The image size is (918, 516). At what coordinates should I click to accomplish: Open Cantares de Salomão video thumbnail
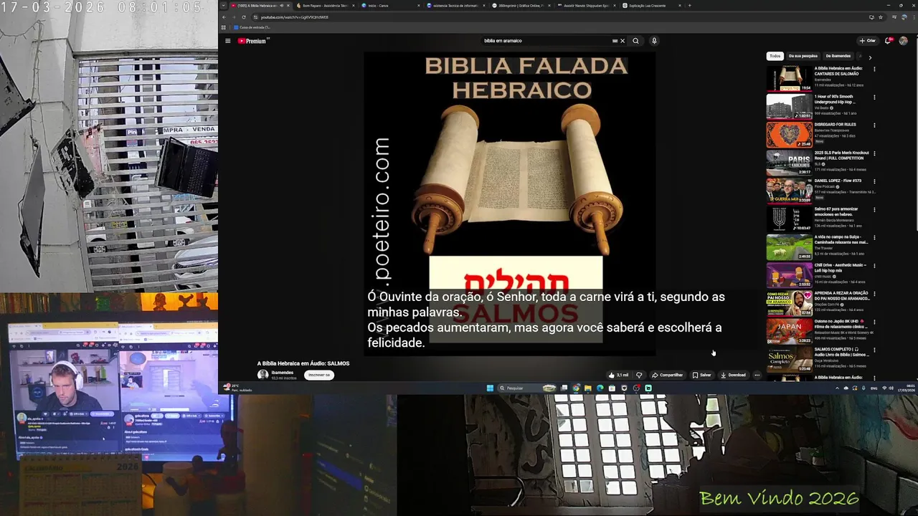coord(789,78)
